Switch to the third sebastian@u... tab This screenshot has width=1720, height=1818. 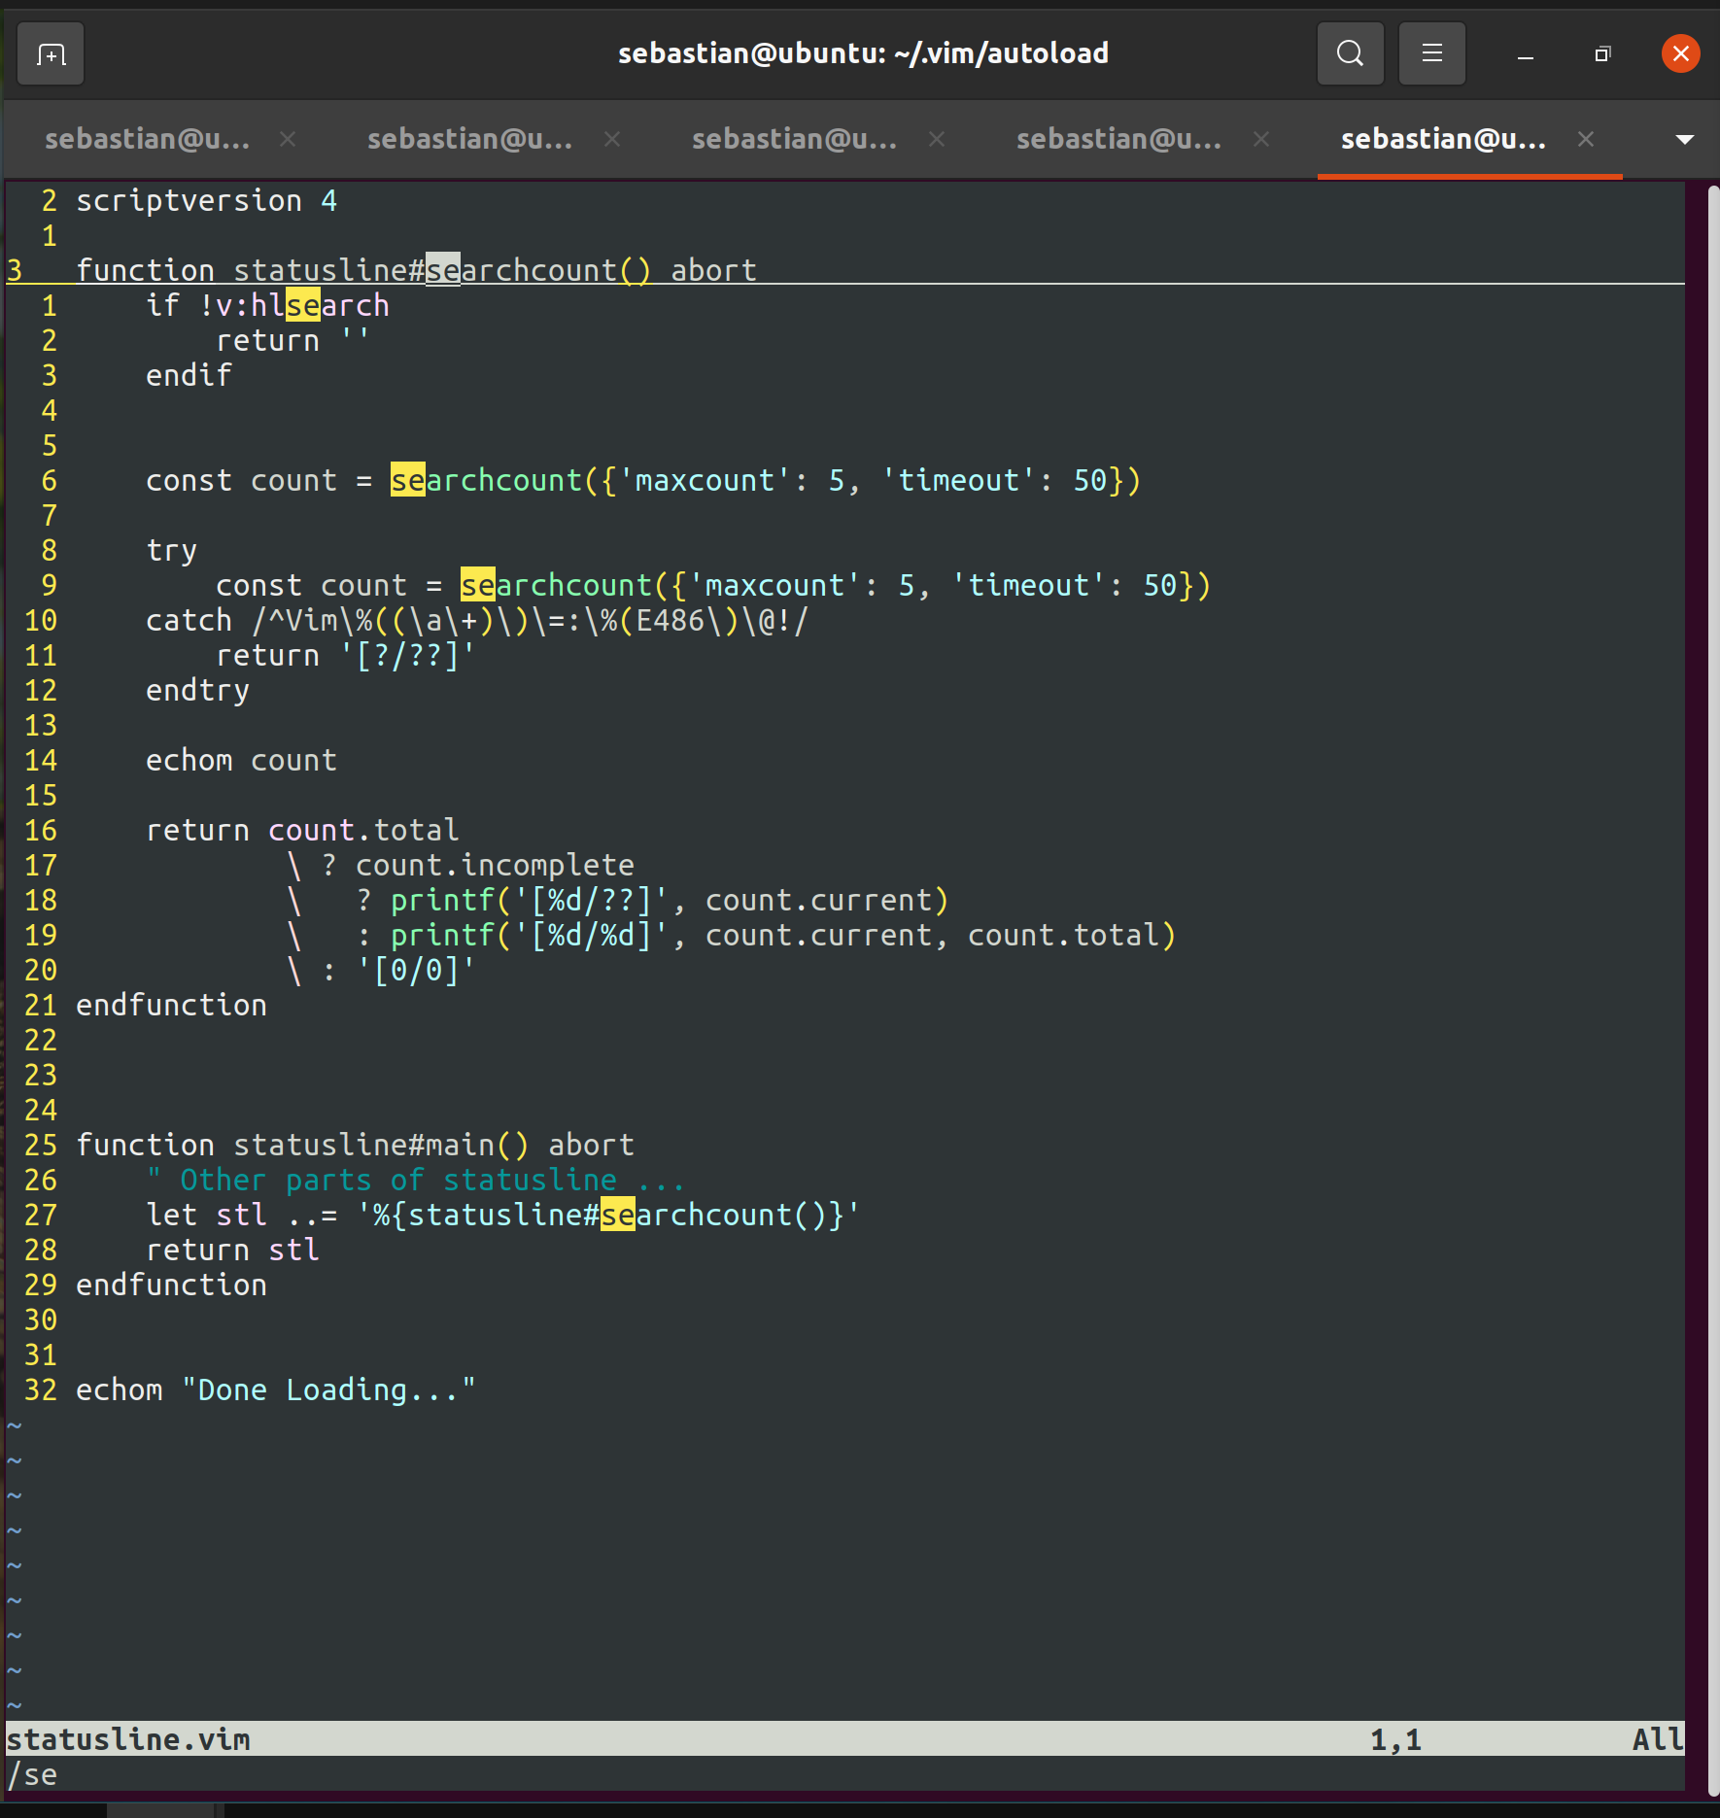[x=795, y=139]
